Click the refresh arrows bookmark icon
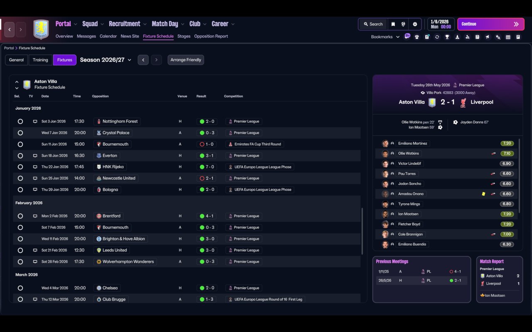 pyautogui.click(x=437, y=37)
